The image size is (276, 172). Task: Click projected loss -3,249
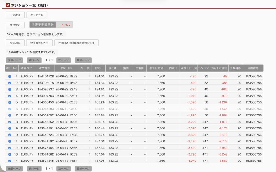point(223,154)
